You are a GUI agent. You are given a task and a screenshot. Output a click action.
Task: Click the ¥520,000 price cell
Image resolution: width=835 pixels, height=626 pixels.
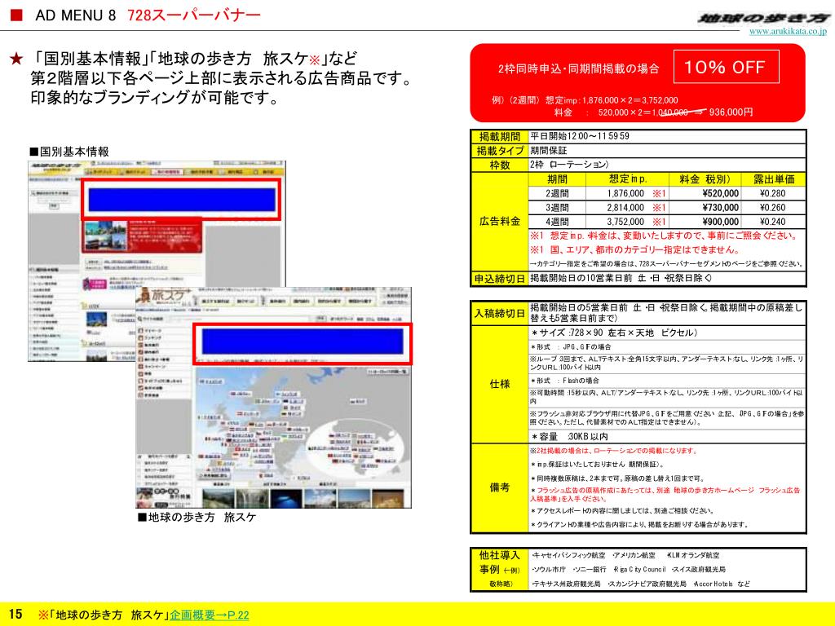(705, 193)
